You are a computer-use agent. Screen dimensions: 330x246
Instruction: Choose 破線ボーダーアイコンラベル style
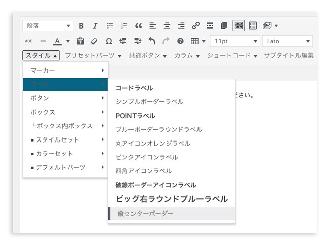tap(172, 185)
